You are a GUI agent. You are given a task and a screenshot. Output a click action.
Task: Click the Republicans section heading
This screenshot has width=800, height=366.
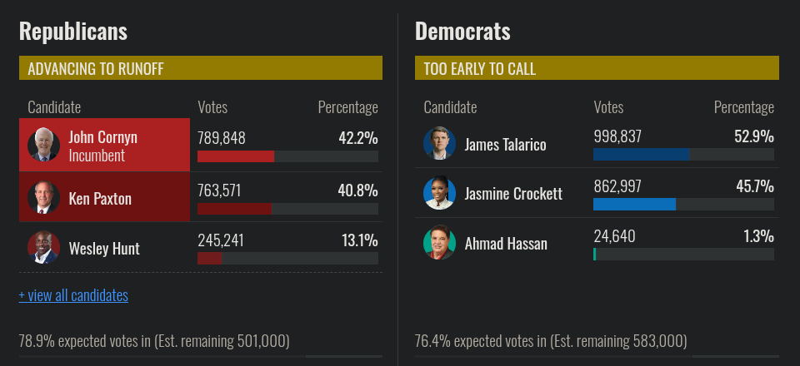click(x=73, y=32)
